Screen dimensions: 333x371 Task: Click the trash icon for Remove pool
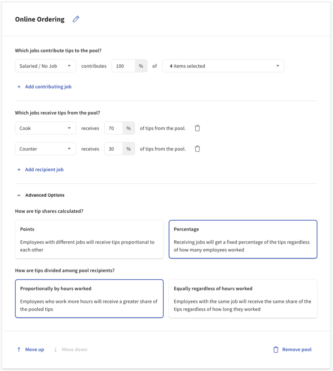[276, 350]
